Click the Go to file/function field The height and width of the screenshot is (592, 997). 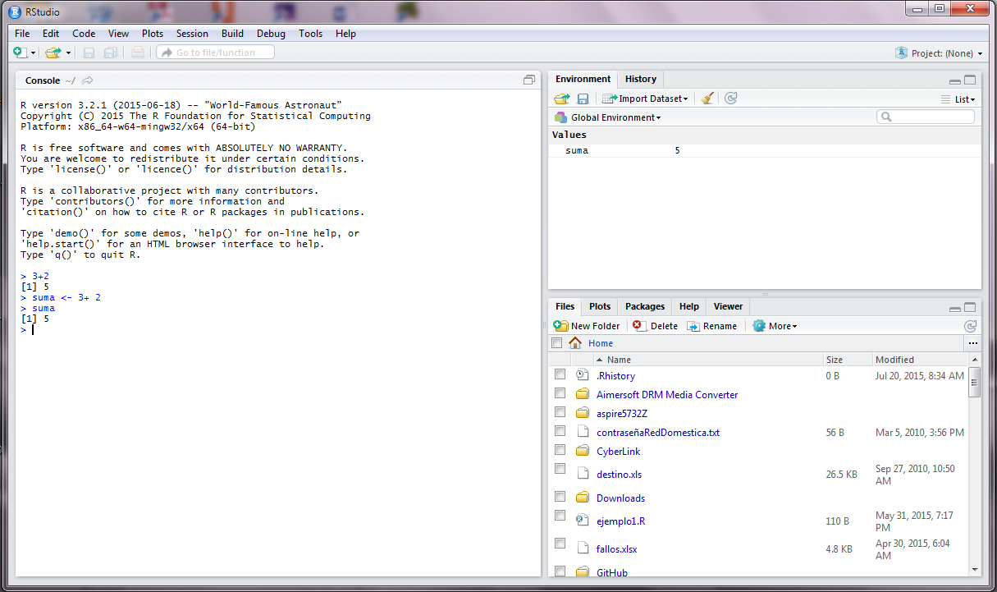point(215,53)
